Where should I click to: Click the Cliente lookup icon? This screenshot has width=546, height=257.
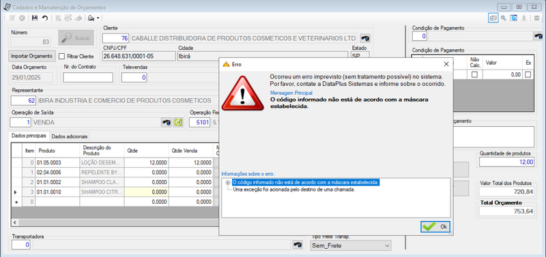coord(365,38)
